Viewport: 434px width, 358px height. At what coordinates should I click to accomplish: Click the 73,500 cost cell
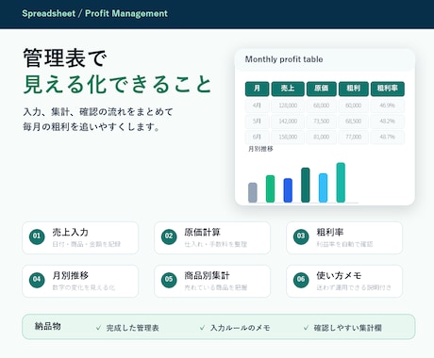tap(322, 122)
